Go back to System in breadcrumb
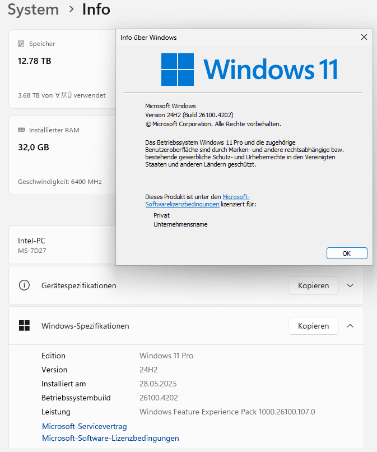Viewport: 377px width, 452px height. 33,10
